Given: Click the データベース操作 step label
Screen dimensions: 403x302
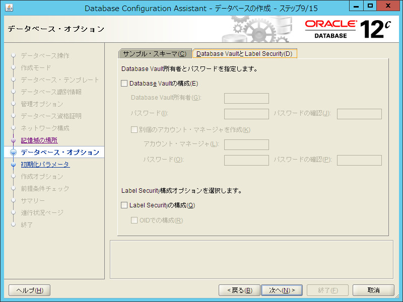Looking at the screenshot, I should coord(45,56).
